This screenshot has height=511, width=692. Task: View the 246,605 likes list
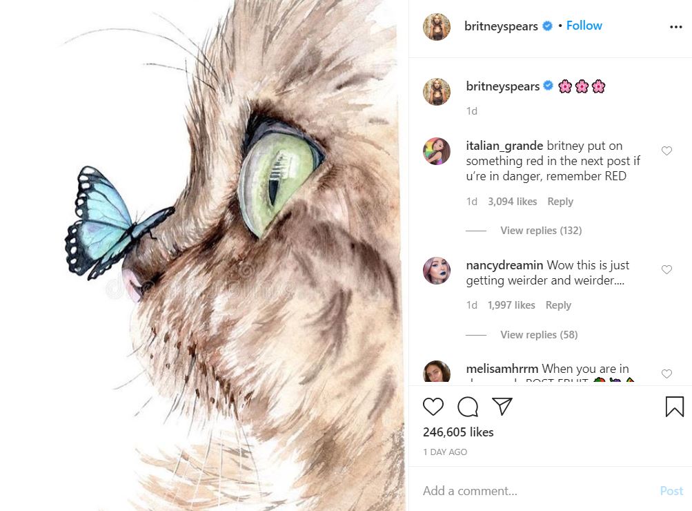[x=458, y=432]
